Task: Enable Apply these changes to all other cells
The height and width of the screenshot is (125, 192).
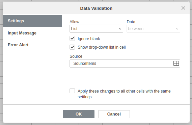Action: point(72,91)
